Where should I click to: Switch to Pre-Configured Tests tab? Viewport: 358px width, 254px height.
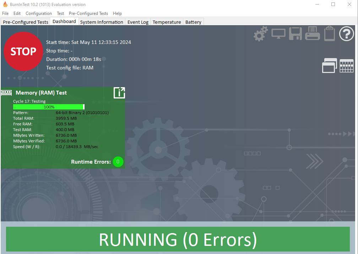26,22
